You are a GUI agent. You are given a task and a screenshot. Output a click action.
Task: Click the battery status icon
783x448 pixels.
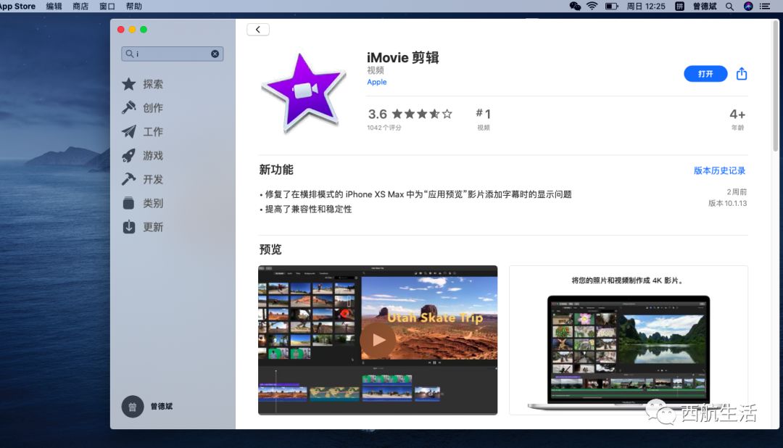point(612,6)
